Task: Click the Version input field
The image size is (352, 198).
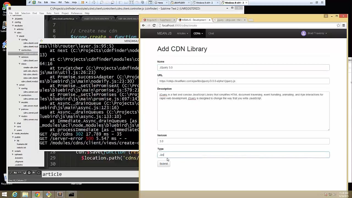Action: 243,141
